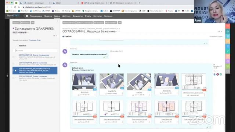Tick checkbox for СОГЛАСОВАНИЕ_Ольга Ефремова
This screenshot has width=235, height=132.
[x=15, y=78]
